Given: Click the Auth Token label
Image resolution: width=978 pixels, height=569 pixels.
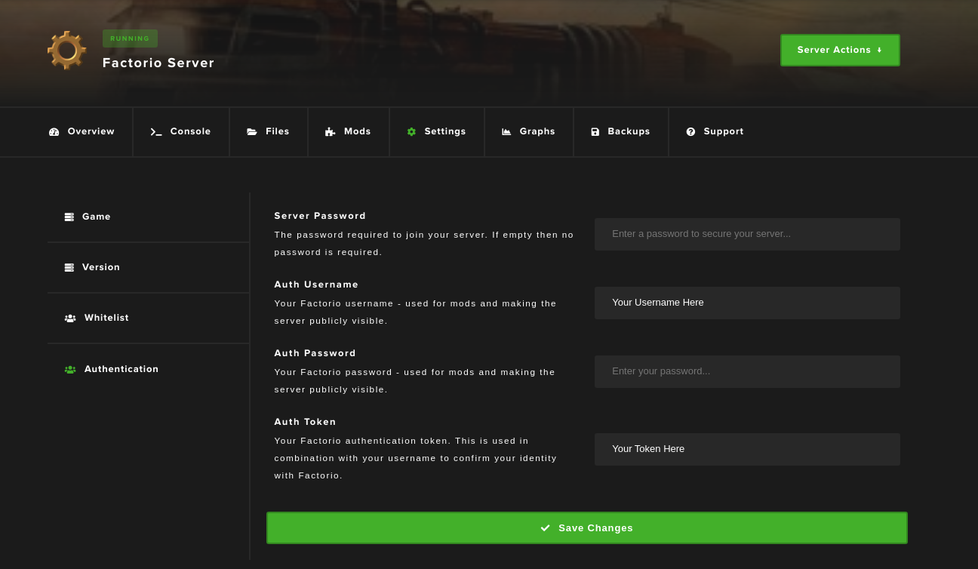Looking at the screenshot, I should [x=305, y=422].
